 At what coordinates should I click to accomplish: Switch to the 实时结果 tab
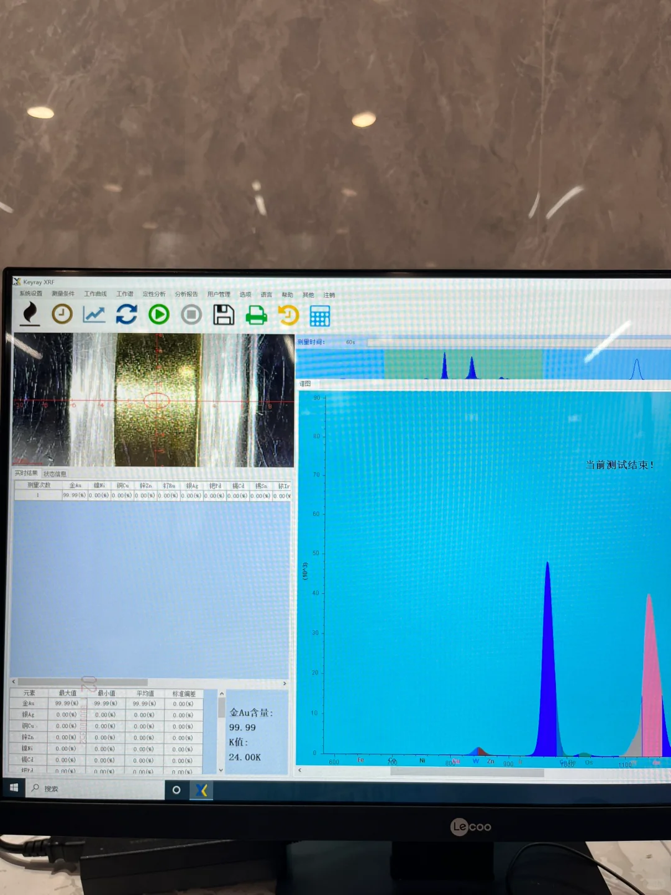point(26,473)
